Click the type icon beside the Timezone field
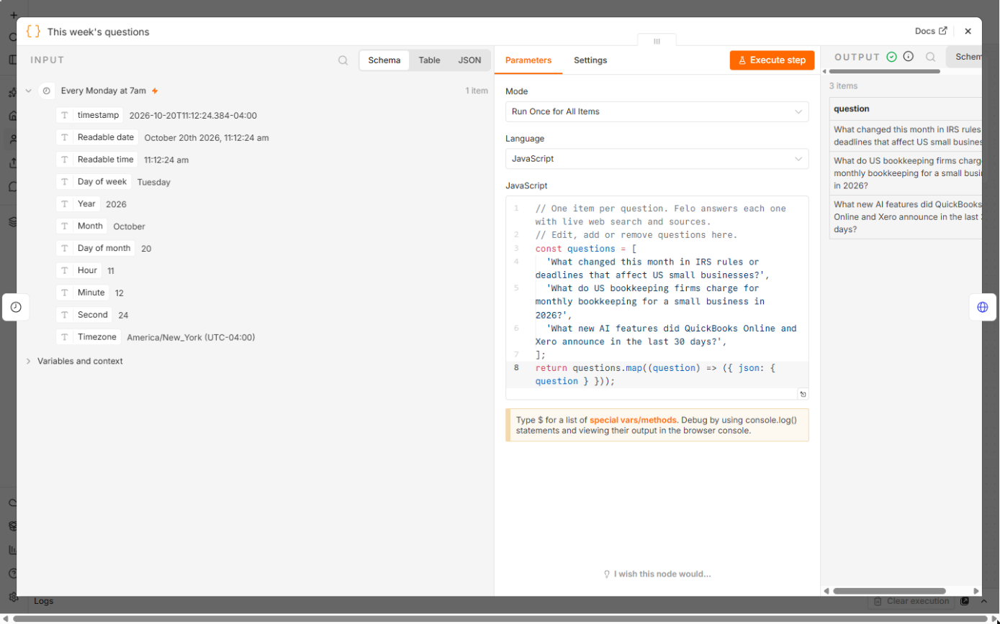This screenshot has width=1000, height=624. click(65, 337)
